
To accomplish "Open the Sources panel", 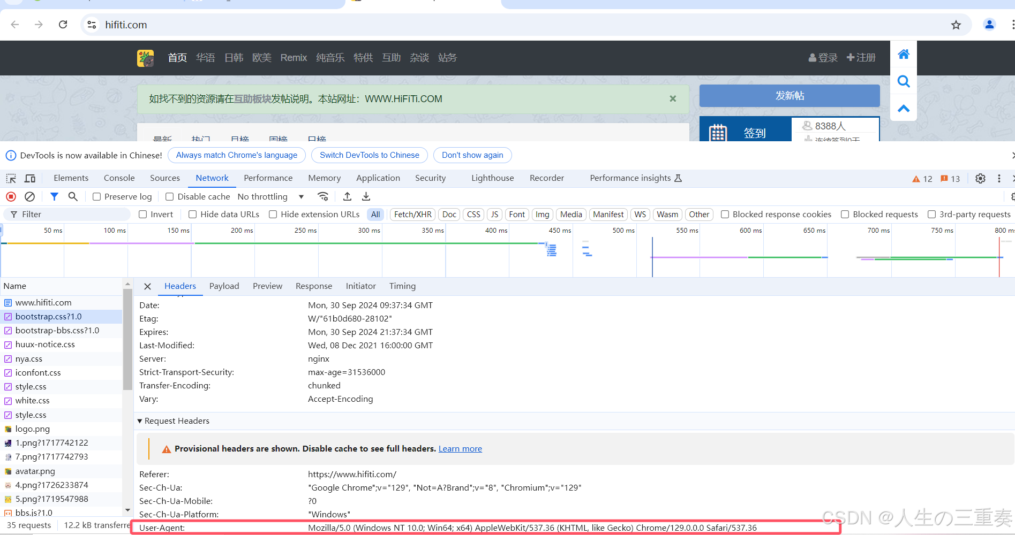I will pyautogui.click(x=165, y=178).
